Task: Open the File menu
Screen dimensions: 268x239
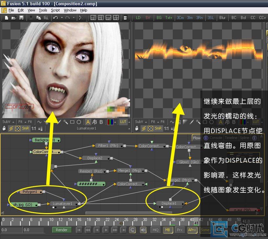Action: (11, 10)
